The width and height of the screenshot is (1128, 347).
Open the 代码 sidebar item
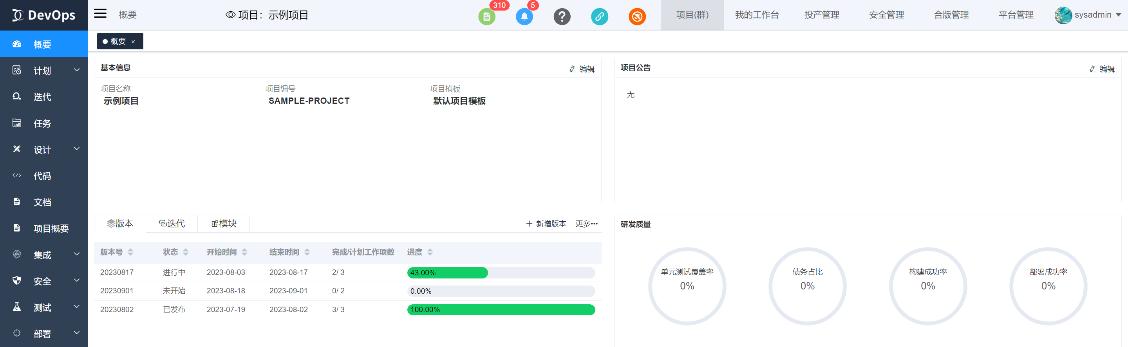[x=42, y=176]
